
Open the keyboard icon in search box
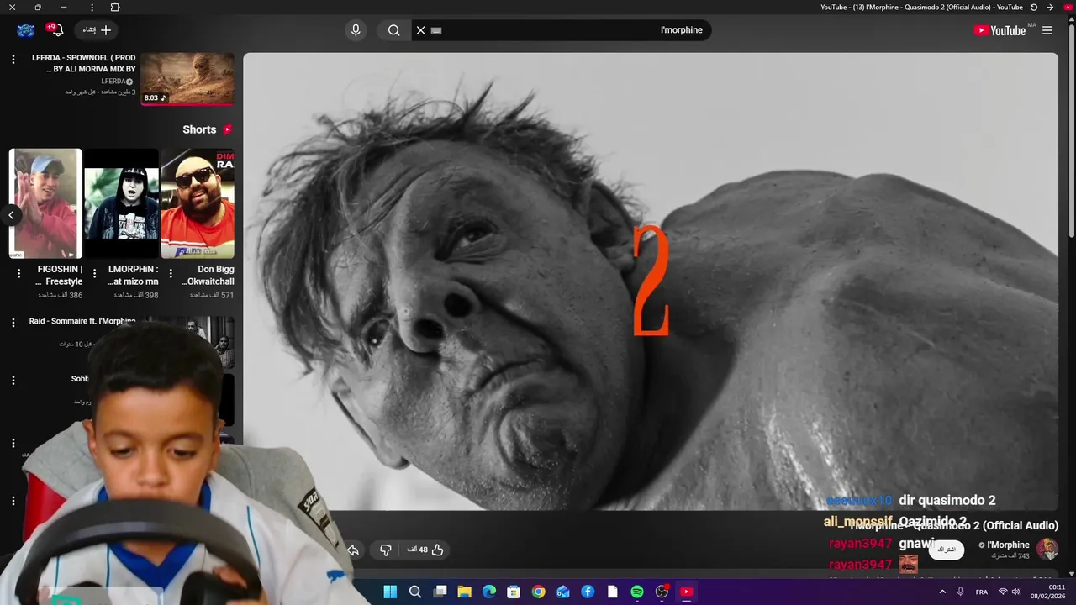[x=436, y=30]
